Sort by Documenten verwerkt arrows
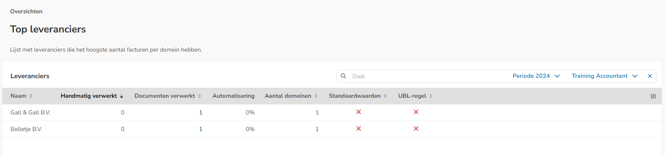The width and height of the screenshot is (665, 156). 199,96
